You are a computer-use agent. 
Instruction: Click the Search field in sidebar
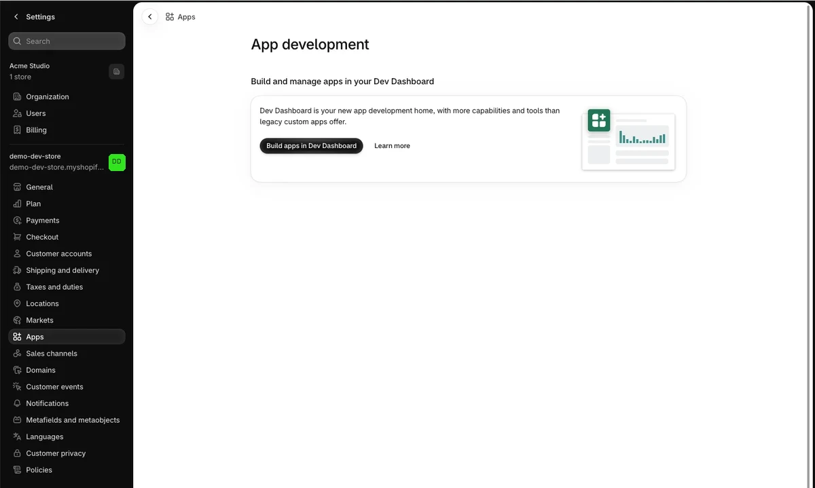coord(67,41)
